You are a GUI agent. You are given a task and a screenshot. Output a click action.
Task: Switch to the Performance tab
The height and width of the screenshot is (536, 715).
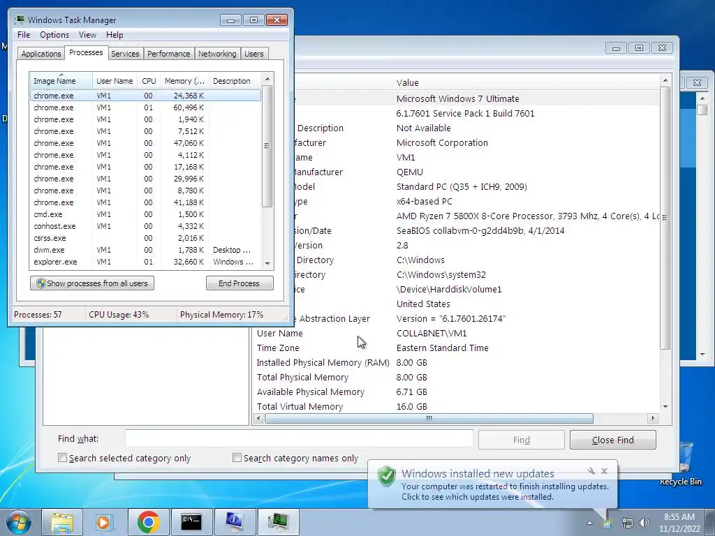pyautogui.click(x=169, y=54)
